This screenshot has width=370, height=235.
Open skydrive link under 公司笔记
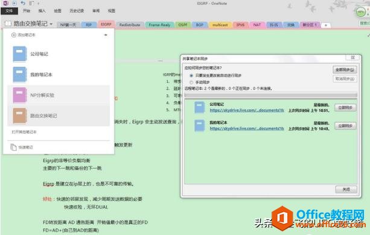point(247,110)
